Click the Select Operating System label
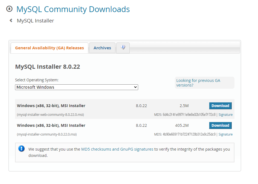This screenshot has height=184, width=258. point(37,80)
